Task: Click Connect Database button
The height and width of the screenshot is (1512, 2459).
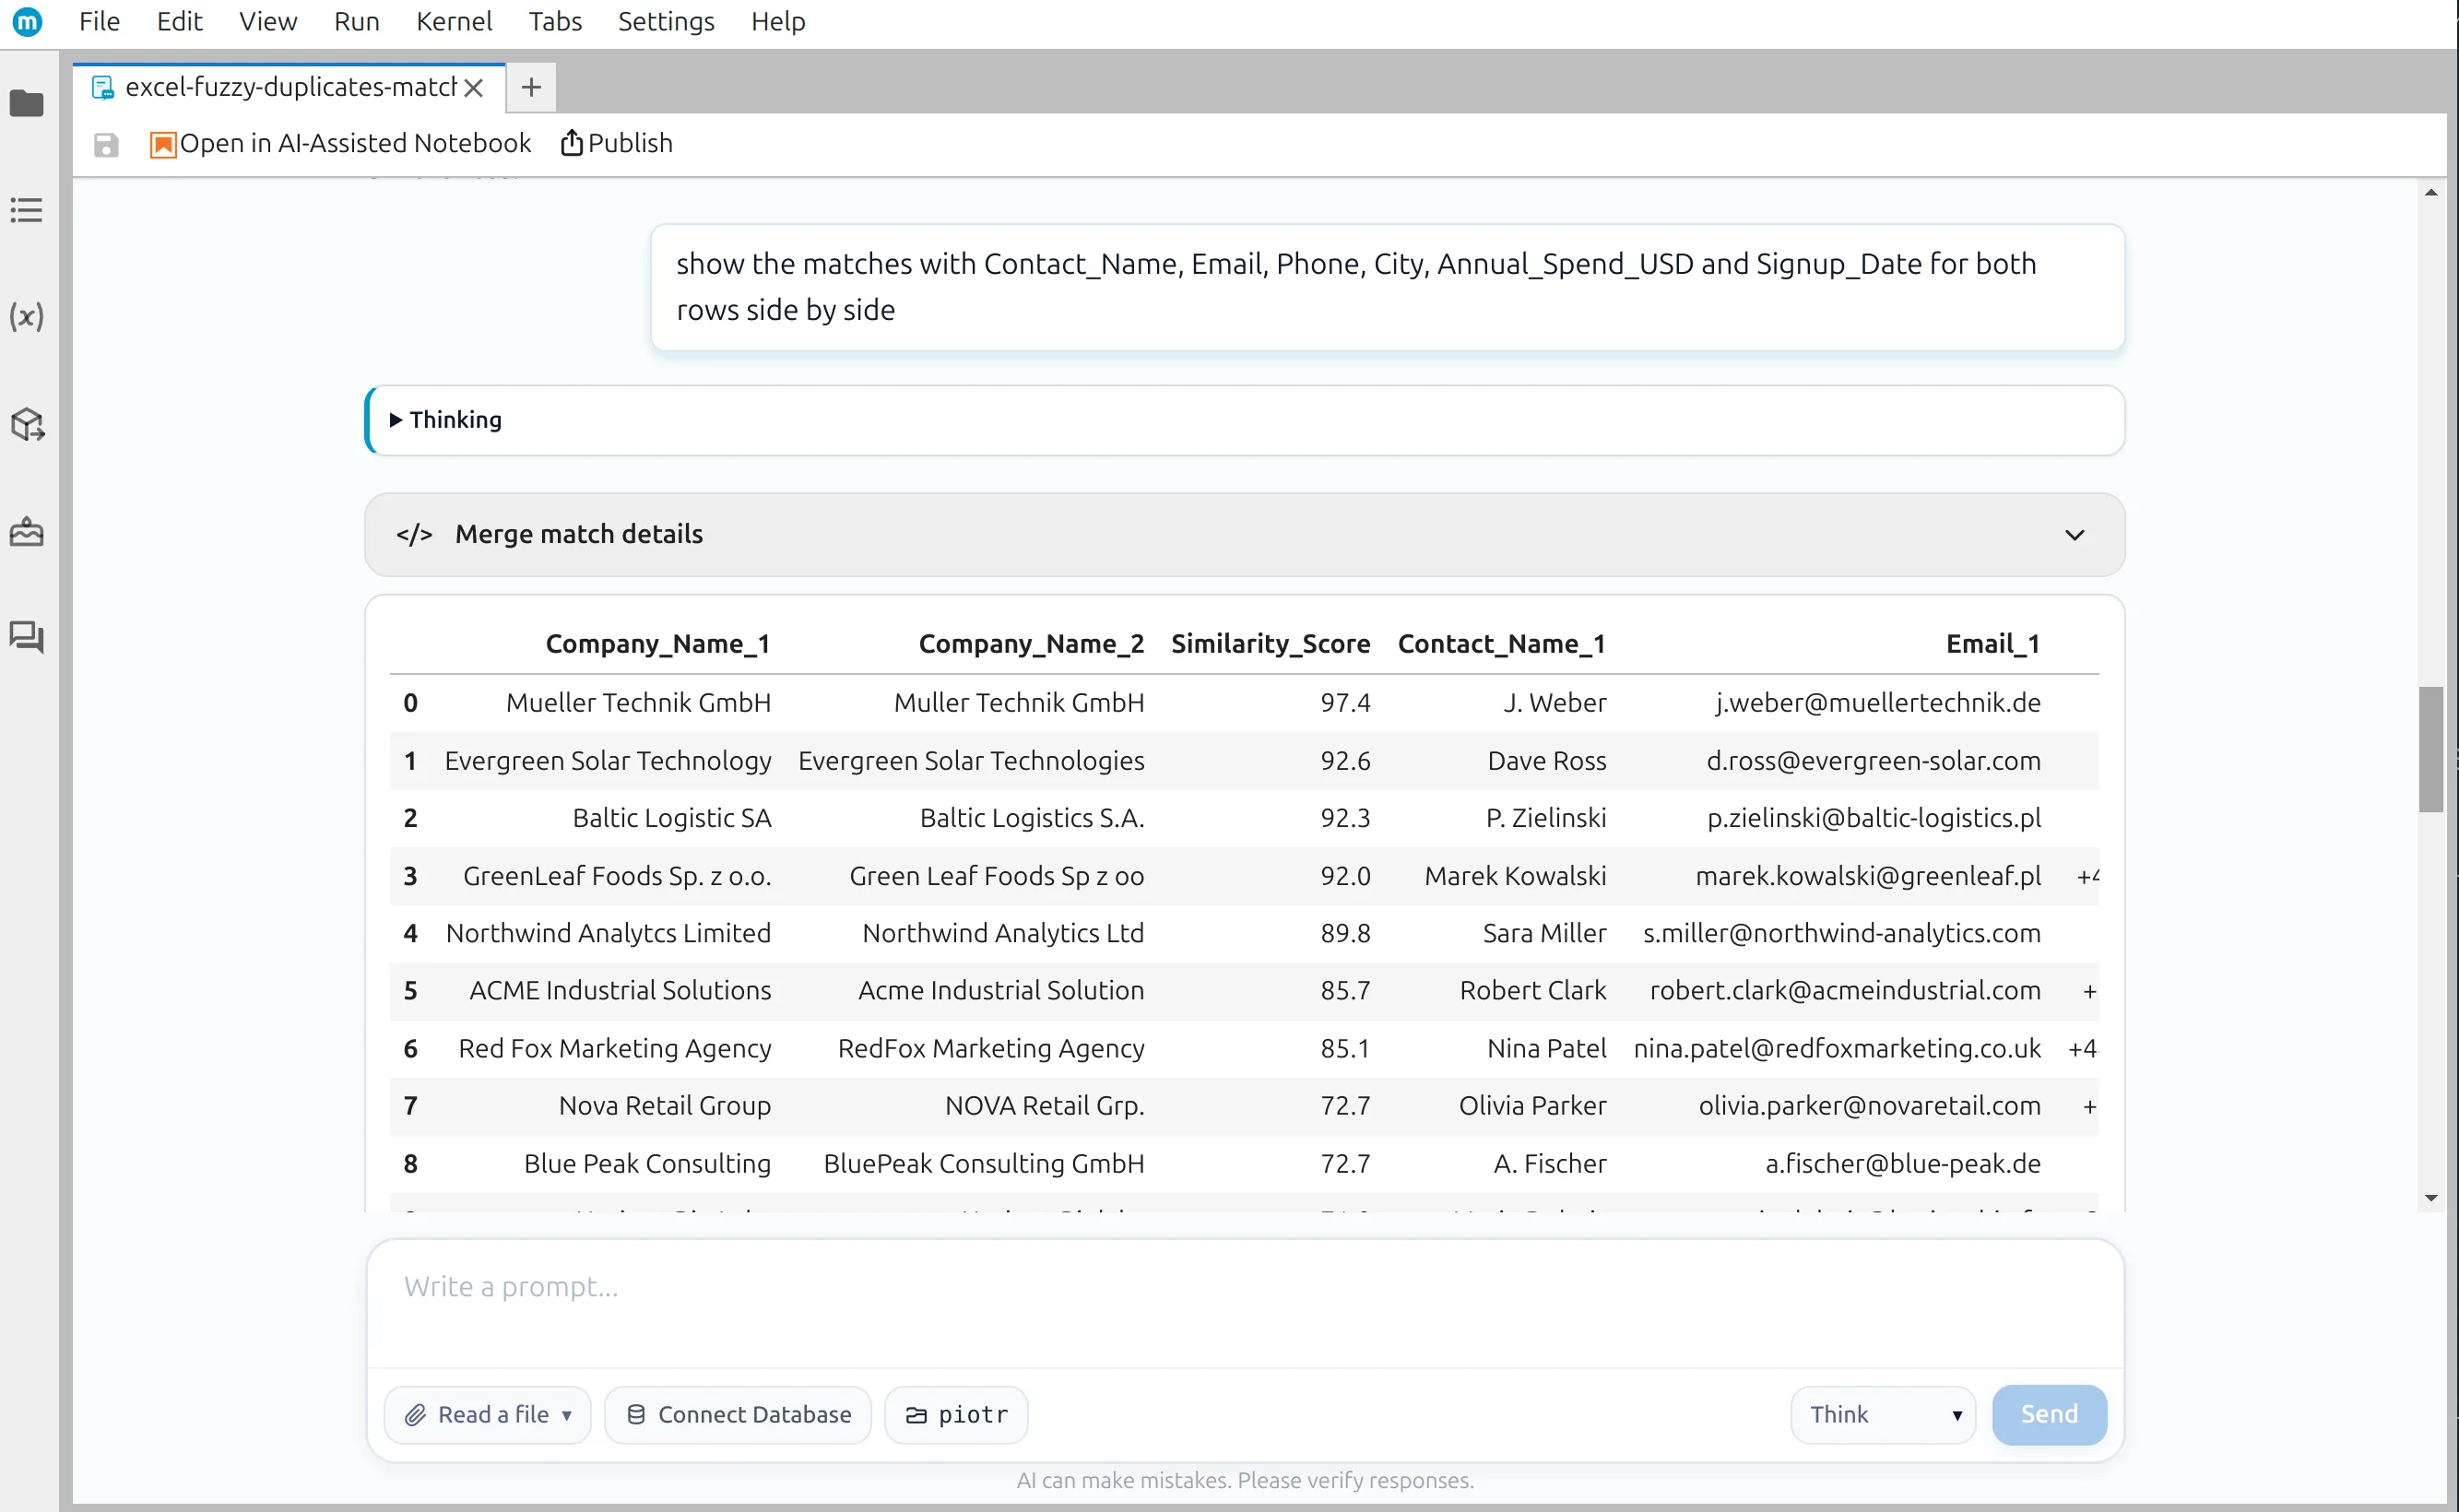Action: [738, 1414]
